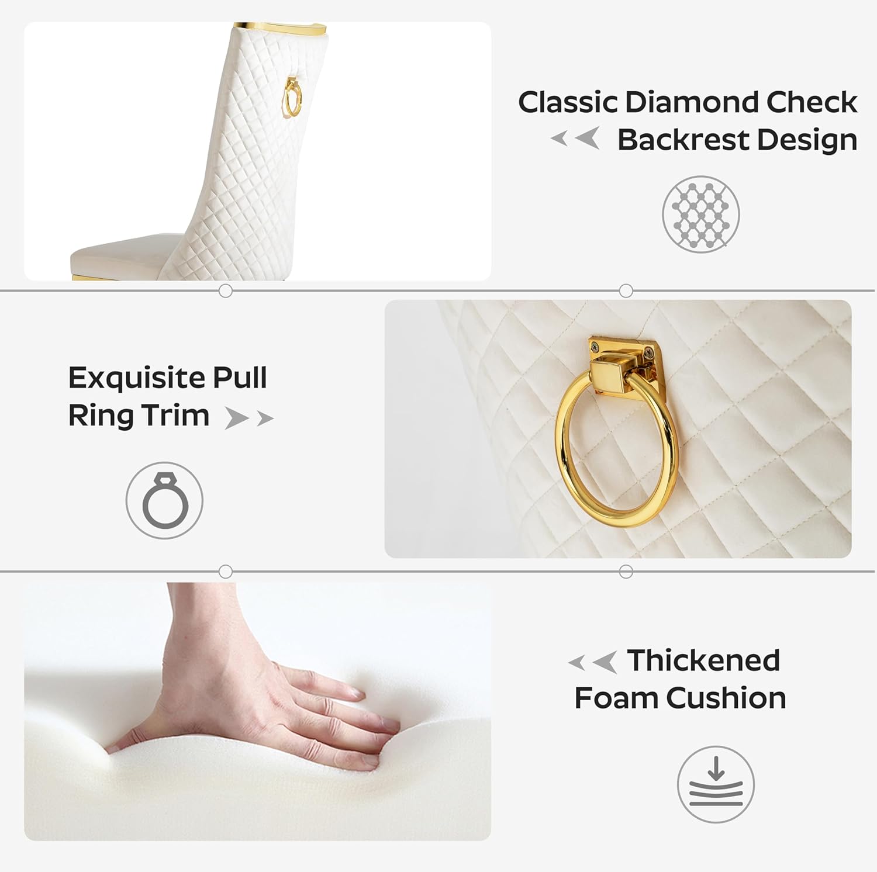Click the left arrows before Thickened
The width and height of the screenshot is (877, 872).
pos(593,662)
